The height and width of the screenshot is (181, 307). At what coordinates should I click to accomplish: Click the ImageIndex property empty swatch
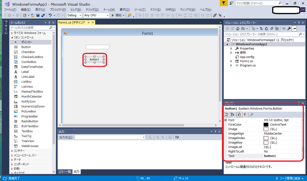[x=266, y=138]
